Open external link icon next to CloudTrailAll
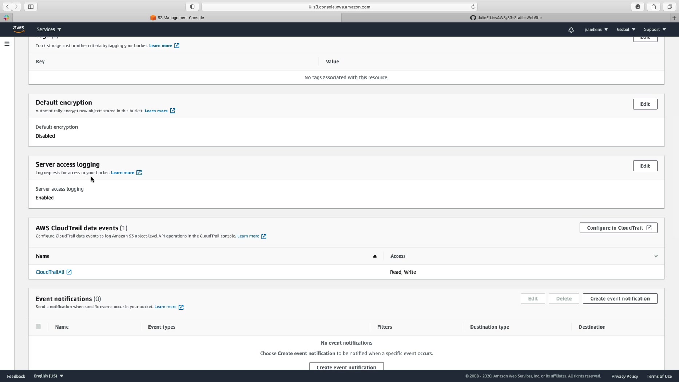The width and height of the screenshot is (679, 382). 69,272
